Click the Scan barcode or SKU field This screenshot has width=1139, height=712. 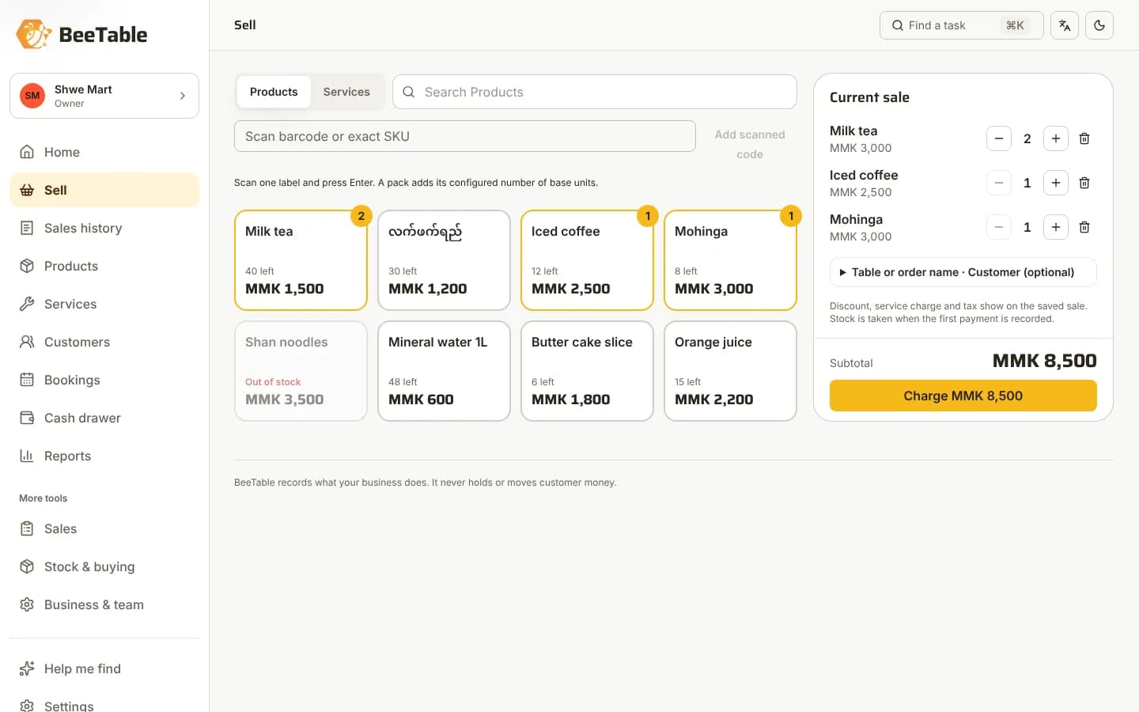click(465, 136)
